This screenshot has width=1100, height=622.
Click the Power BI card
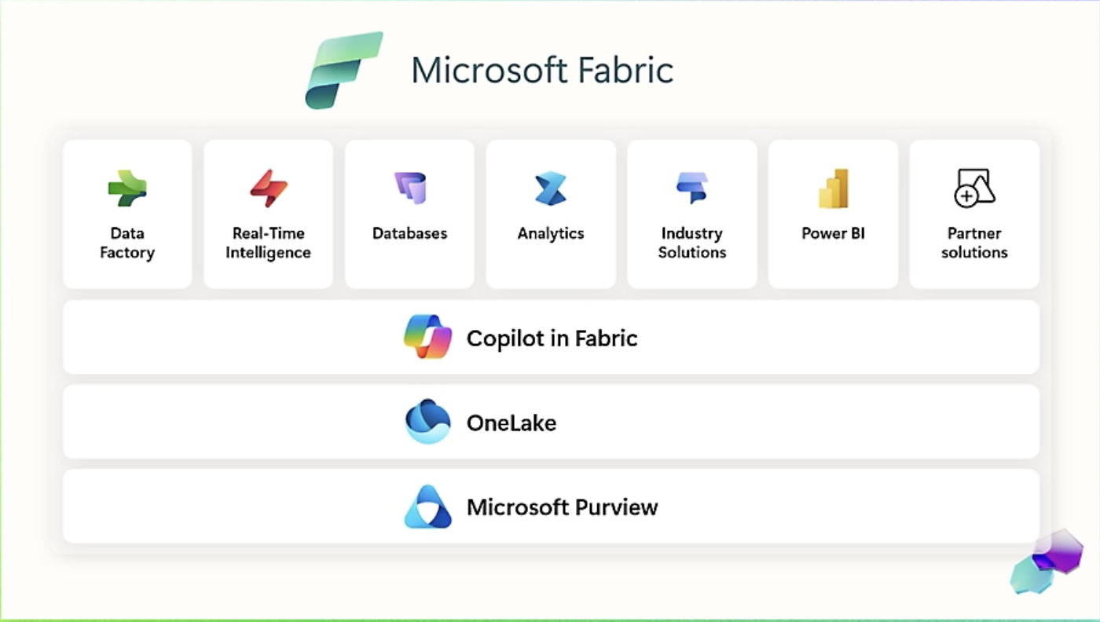(833, 214)
